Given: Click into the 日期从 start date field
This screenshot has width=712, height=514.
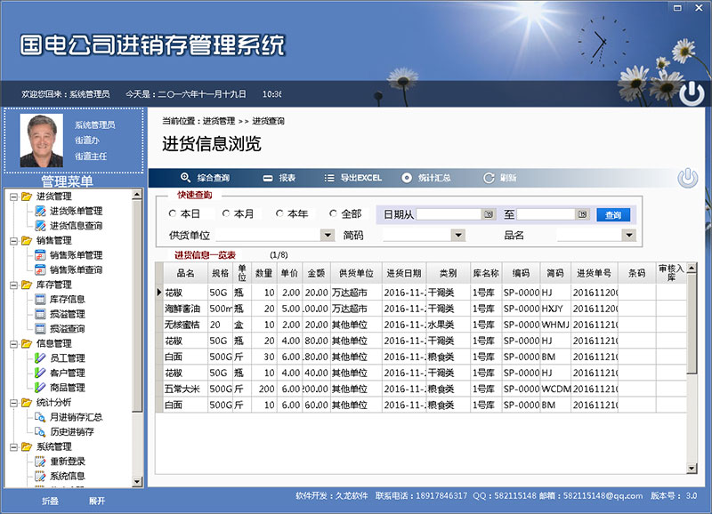Looking at the screenshot, I should (449, 214).
